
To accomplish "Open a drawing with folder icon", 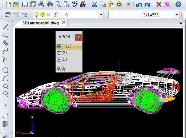I will click(x=16, y=4).
